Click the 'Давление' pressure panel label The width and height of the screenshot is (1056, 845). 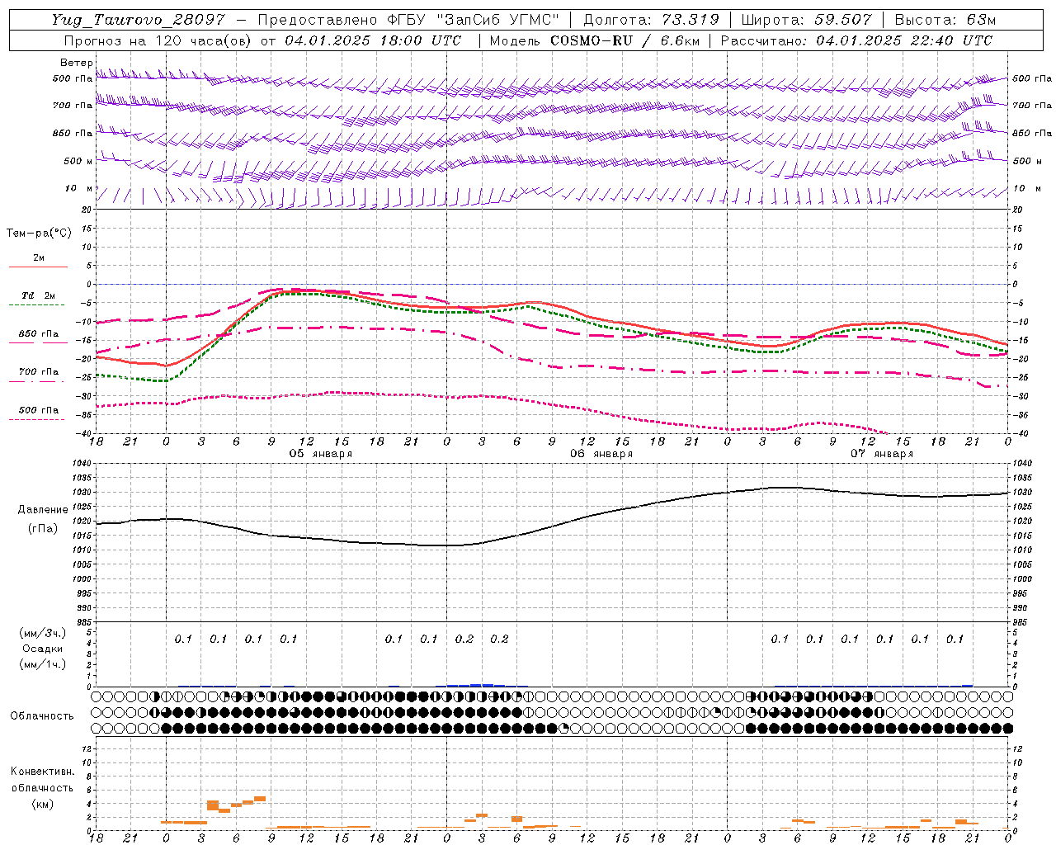tap(43, 510)
